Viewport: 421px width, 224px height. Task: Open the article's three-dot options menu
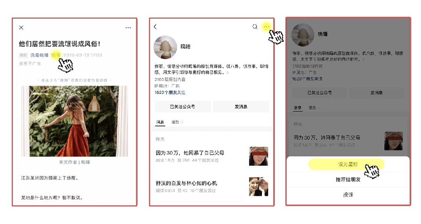point(128,28)
